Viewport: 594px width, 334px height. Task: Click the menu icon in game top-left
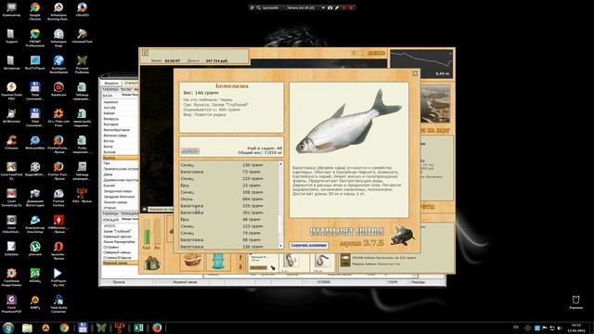[x=145, y=53]
